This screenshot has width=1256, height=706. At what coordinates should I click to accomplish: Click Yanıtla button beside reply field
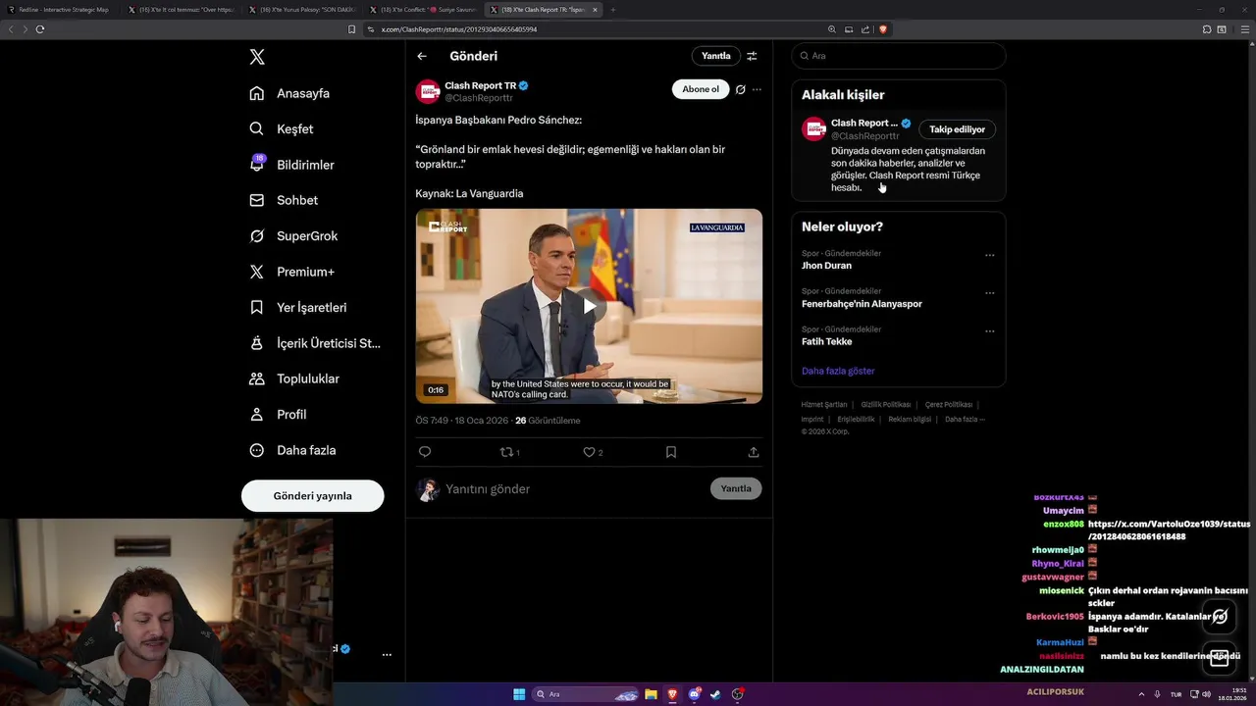tap(736, 488)
